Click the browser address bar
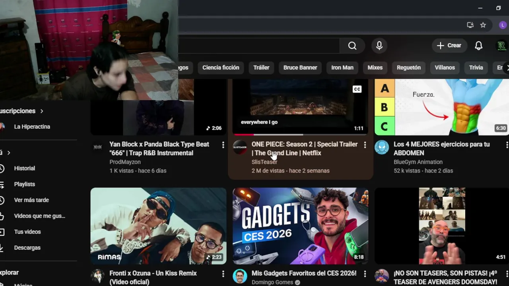This screenshot has height=286, width=509. point(320,25)
